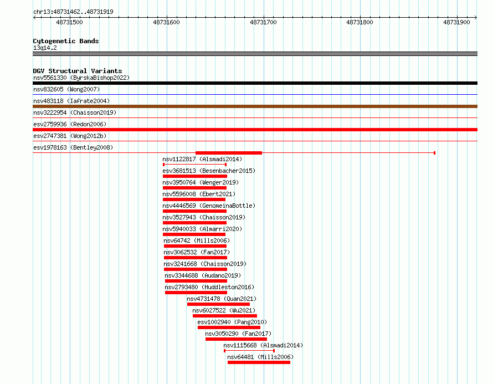Image resolution: width=493 pixels, height=384 pixels.
Task: Select the red bar under nsv64742
Action: point(195,246)
